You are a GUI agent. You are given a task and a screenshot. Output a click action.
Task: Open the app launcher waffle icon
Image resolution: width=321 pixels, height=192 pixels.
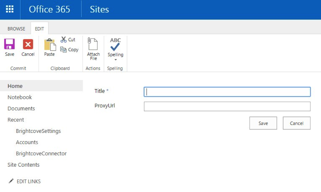click(10, 9)
